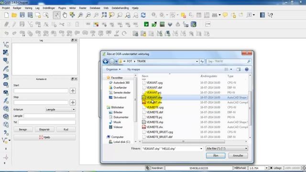Screen dimensions: 306x172
Task: Click the Deselect Features icon
Action: [x=183, y=15]
